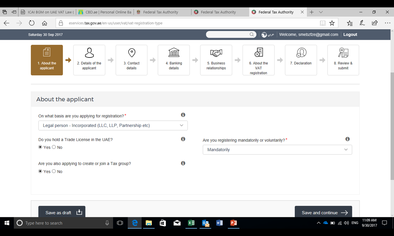Click Save as draft
This screenshot has width=394, height=236.
(x=62, y=212)
